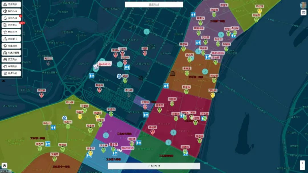The width and height of the screenshot is (308, 173).
Task: Open the 员工列表 employee list
Action: point(11,60)
